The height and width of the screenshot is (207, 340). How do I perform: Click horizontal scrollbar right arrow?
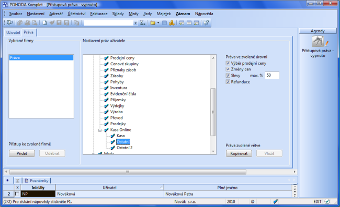tap(294, 172)
